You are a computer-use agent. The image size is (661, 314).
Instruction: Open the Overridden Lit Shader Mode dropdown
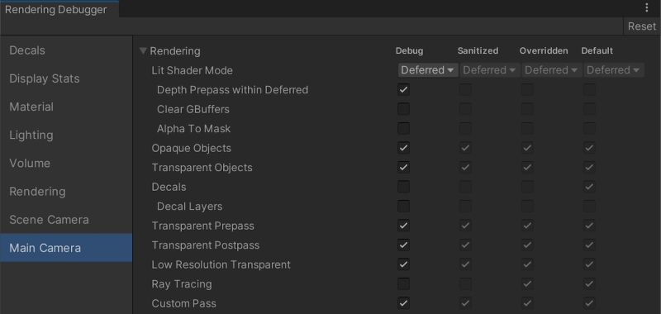click(x=552, y=70)
